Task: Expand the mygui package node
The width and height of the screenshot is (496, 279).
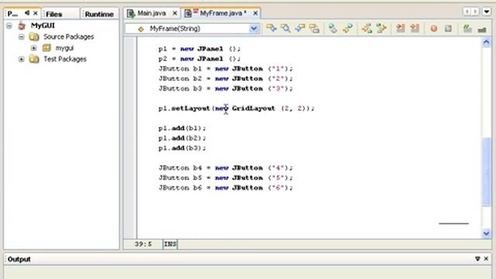Action: tap(34, 48)
